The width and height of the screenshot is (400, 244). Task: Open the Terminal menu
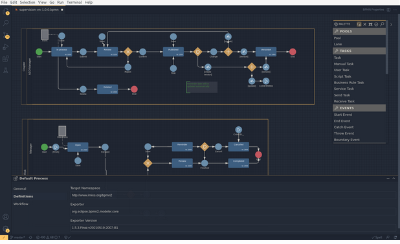pyautogui.click(x=74, y=3)
